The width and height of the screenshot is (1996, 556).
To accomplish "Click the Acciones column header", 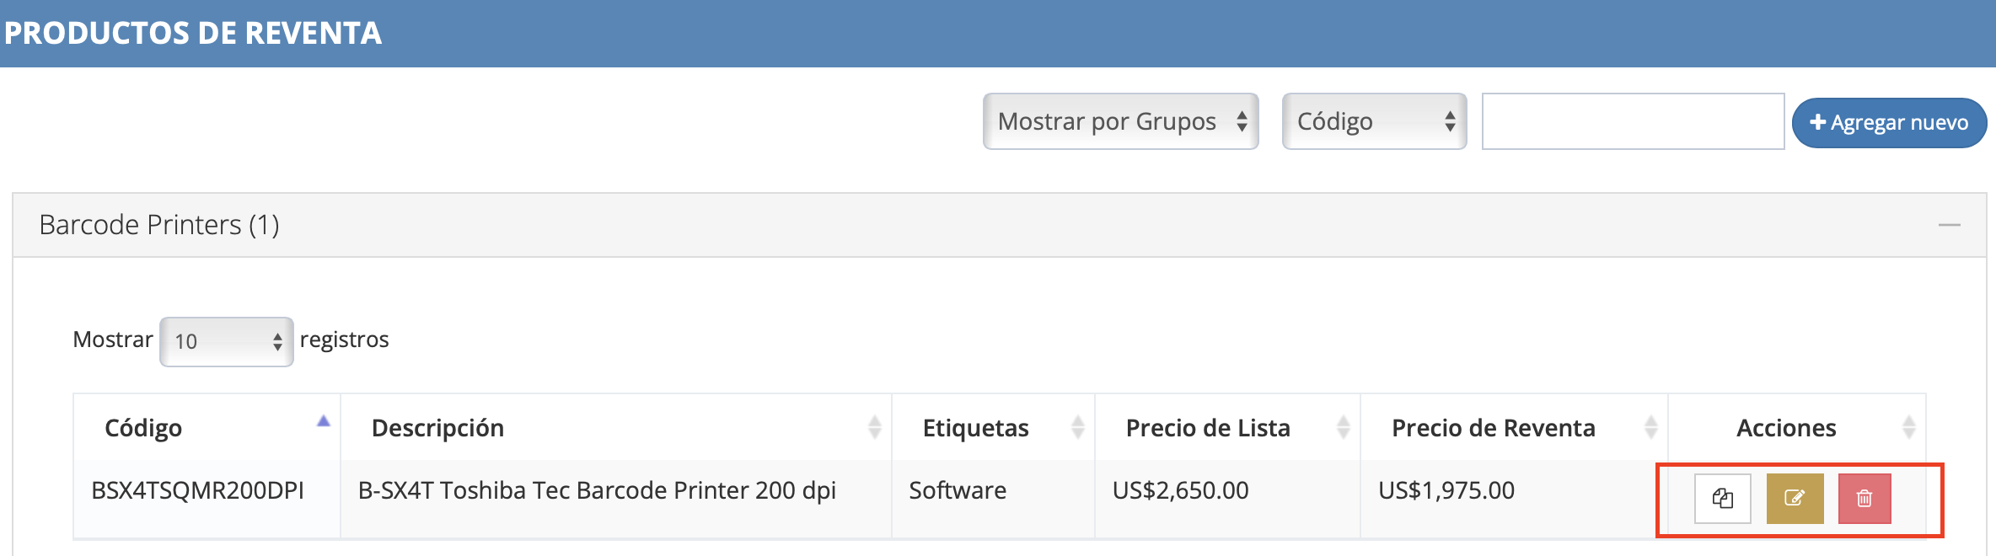I will [1786, 428].
